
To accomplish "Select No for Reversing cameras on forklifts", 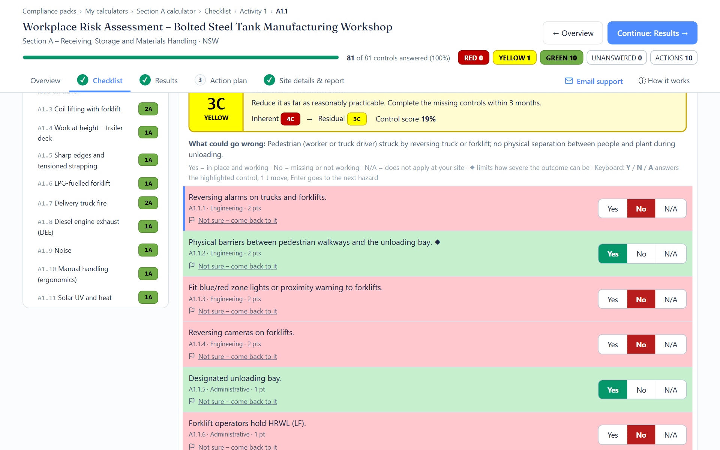I will point(641,344).
